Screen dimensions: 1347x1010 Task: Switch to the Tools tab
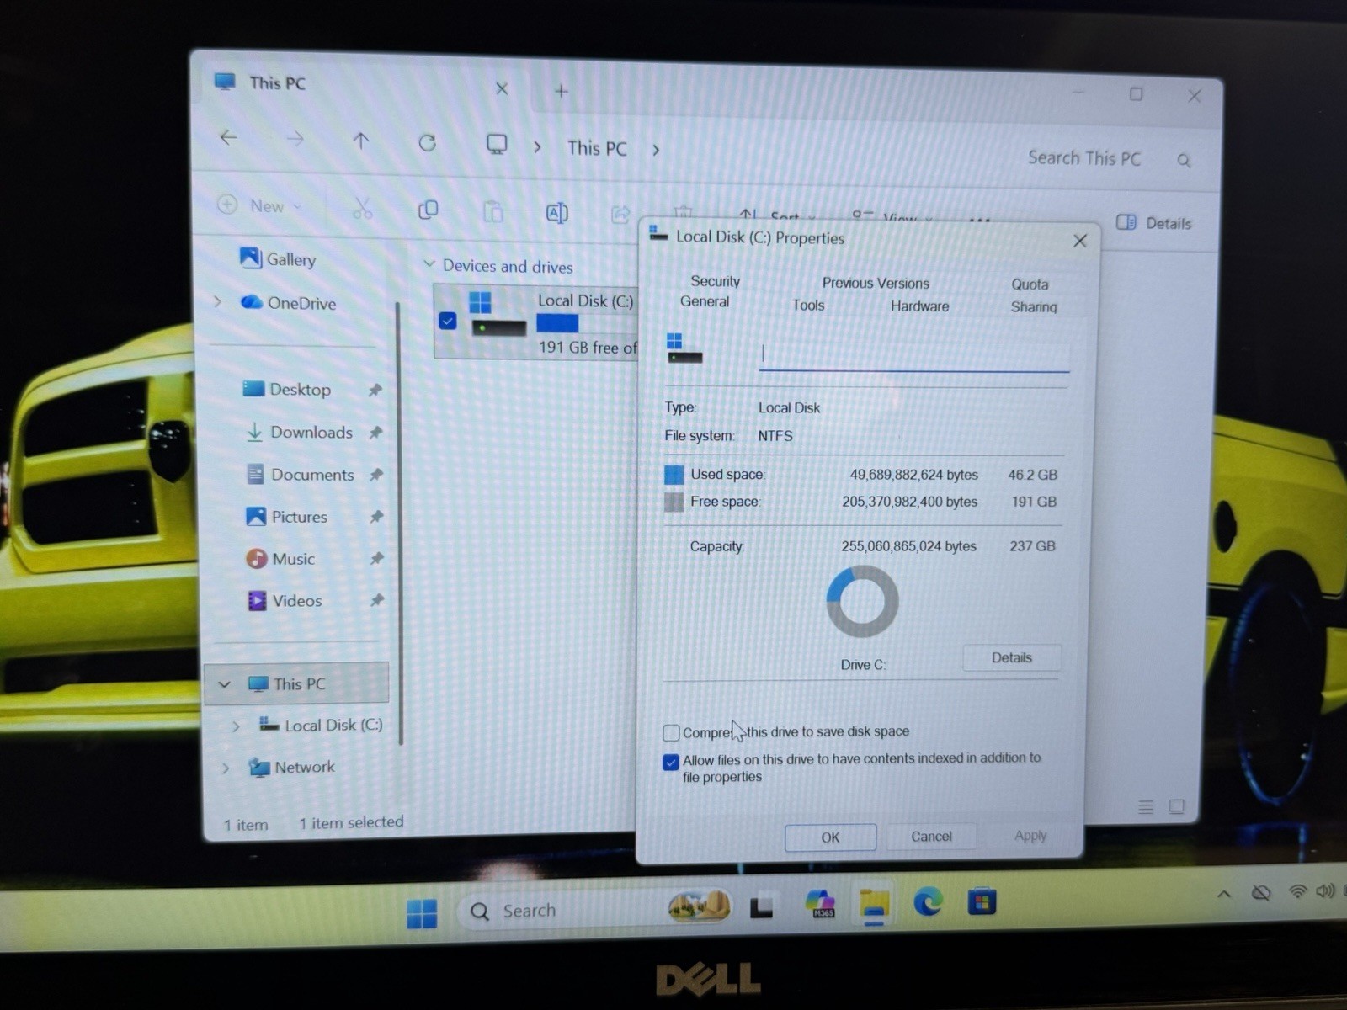point(808,306)
